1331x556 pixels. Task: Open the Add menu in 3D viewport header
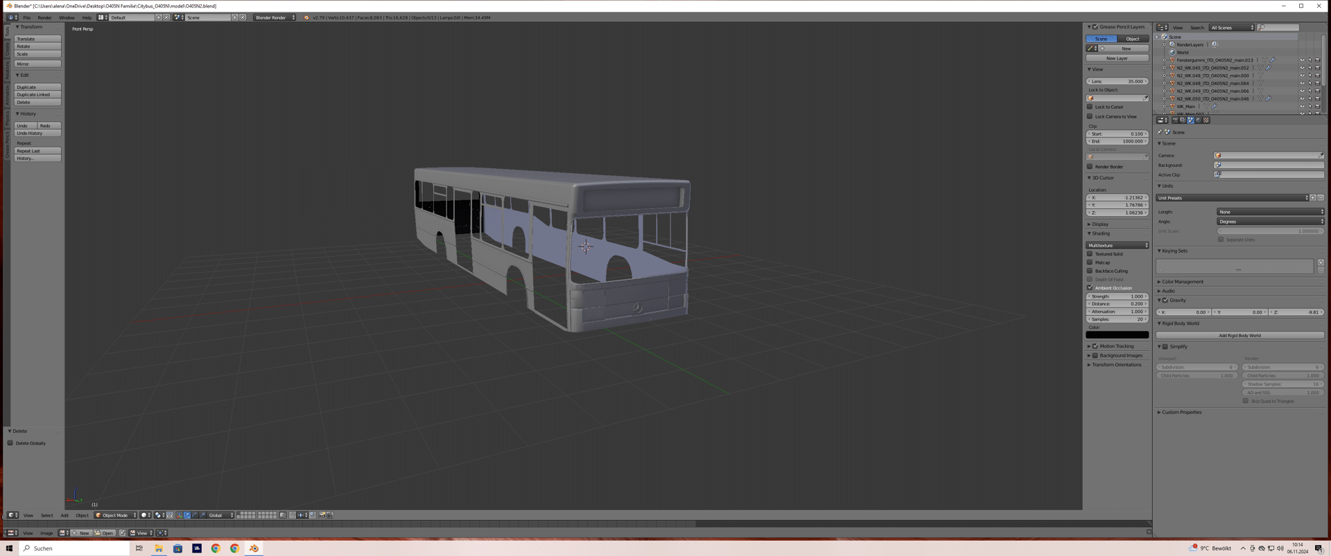[64, 515]
